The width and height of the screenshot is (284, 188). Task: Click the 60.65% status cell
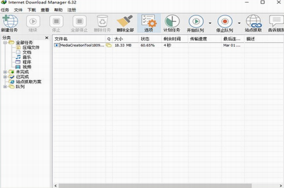click(x=148, y=45)
